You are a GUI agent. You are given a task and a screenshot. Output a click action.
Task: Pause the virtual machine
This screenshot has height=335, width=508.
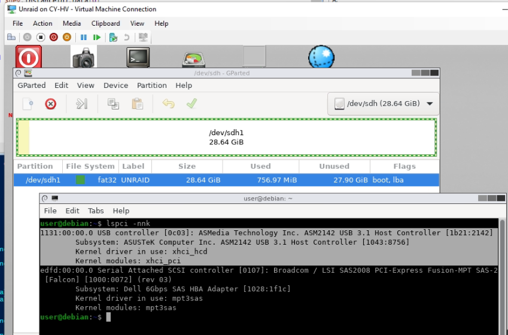84,37
